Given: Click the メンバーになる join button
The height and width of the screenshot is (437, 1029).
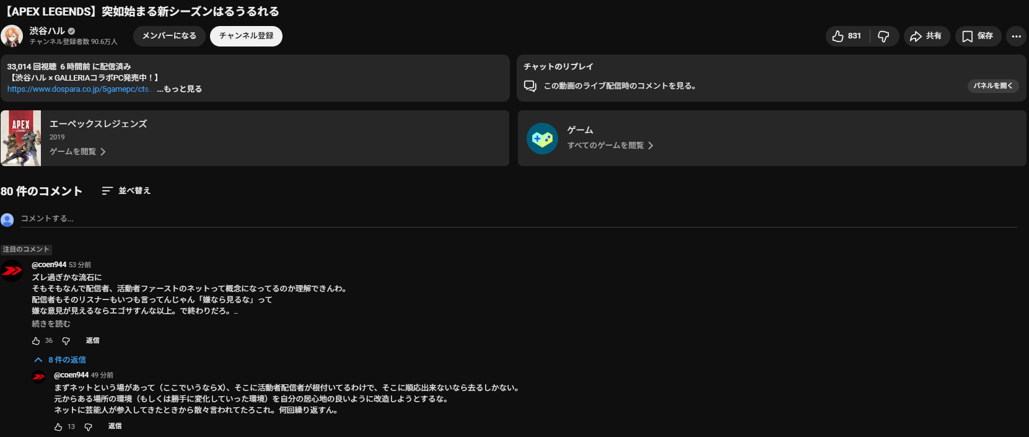Looking at the screenshot, I should [169, 36].
